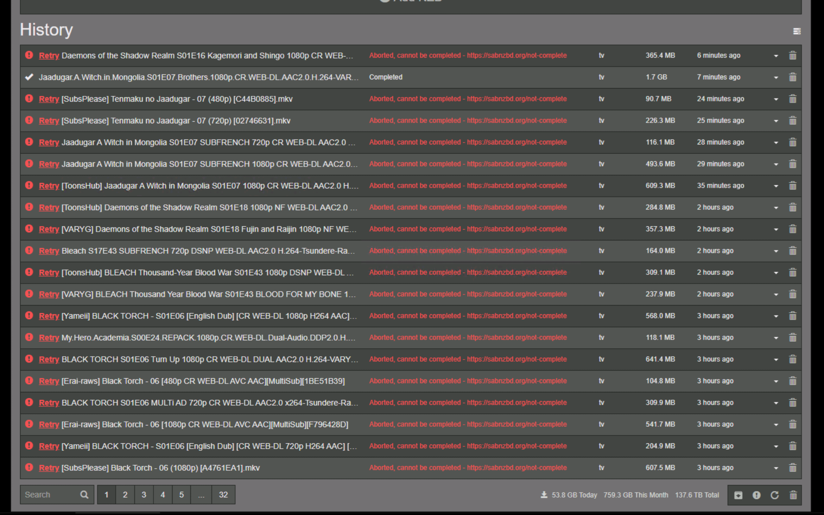The image size is (824, 515).
Task: Retry VARYG Daemons S01E18 Fujin and Raijin
Action: pyautogui.click(x=49, y=229)
